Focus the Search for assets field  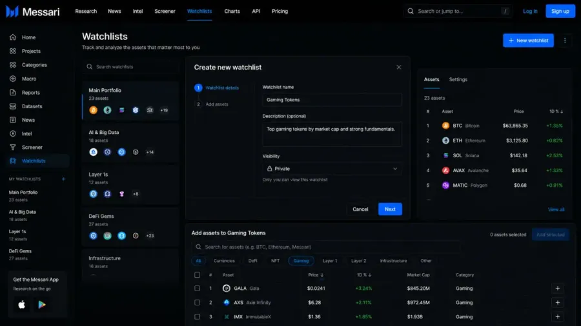click(x=326, y=247)
